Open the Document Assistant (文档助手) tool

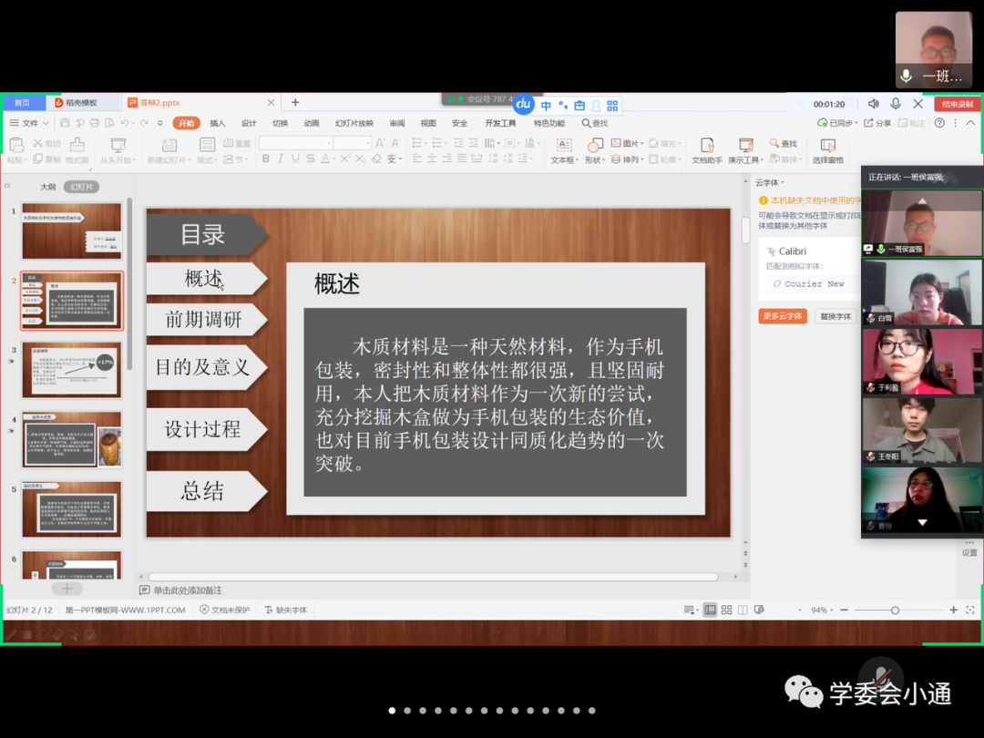click(x=706, y=149)
